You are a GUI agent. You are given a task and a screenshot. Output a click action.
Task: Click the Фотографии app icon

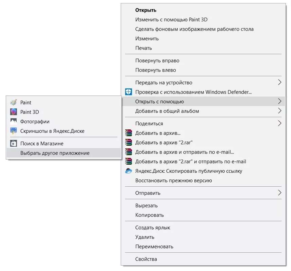click(x=14, y=121)
